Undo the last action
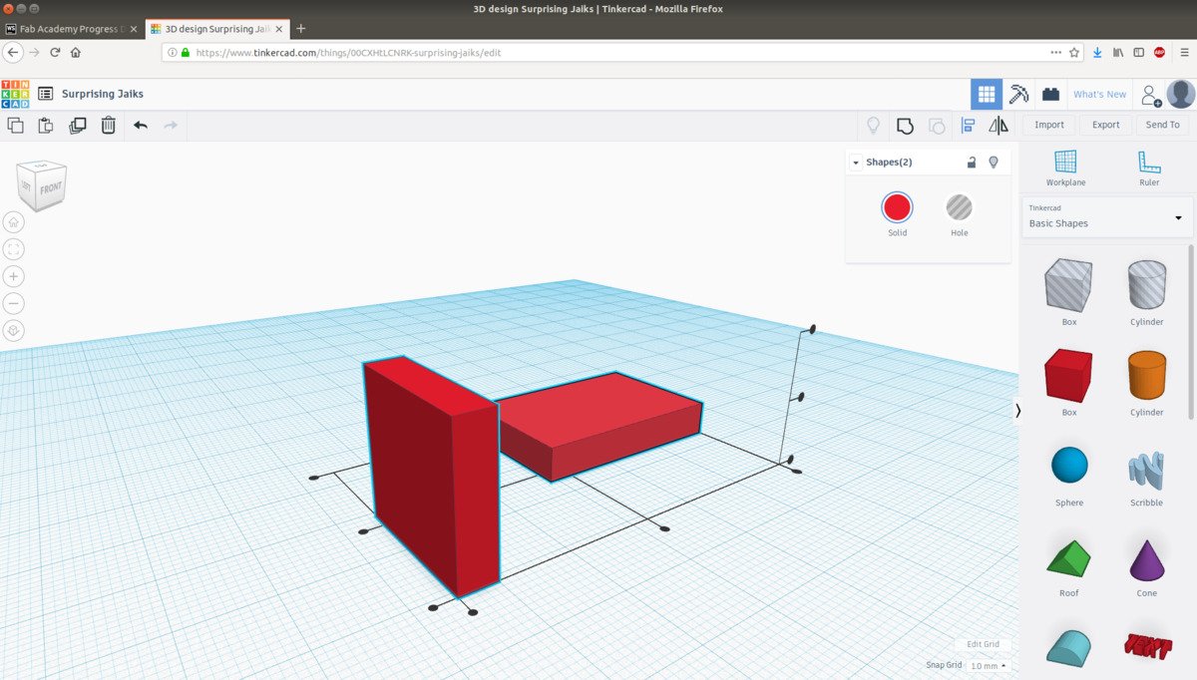This screenshot has height=680, width=1197. [x=141, y=125]
